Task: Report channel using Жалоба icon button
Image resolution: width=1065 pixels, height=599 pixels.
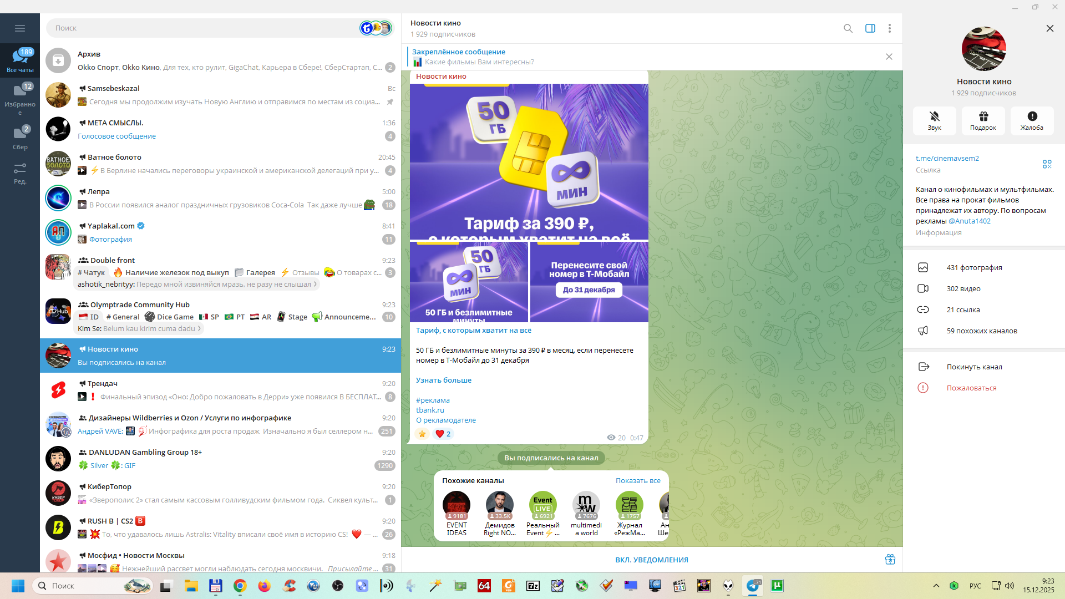Action: coord(1032,120)
